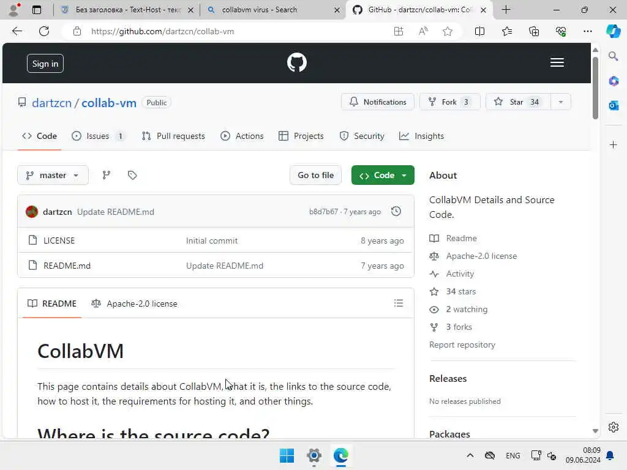Open Read aloud icon in address bar
627x470 pixels.
click(x=423, y=31)
